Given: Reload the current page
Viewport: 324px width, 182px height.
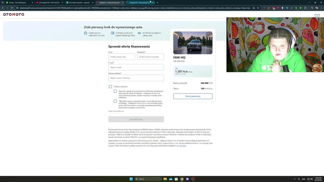Looking at the screenshot, I should [12, 8].
